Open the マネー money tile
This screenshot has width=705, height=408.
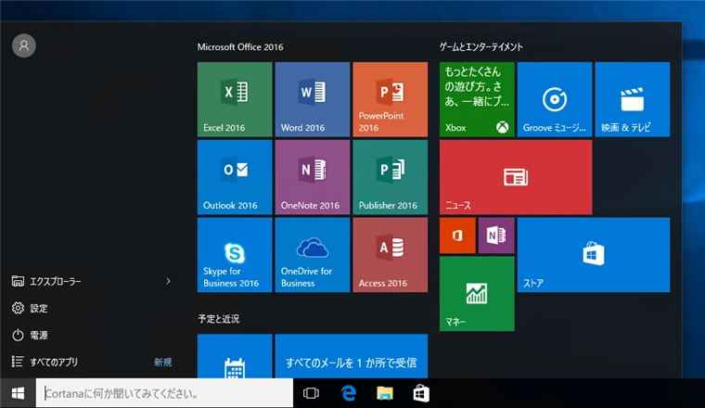point(477,294)
